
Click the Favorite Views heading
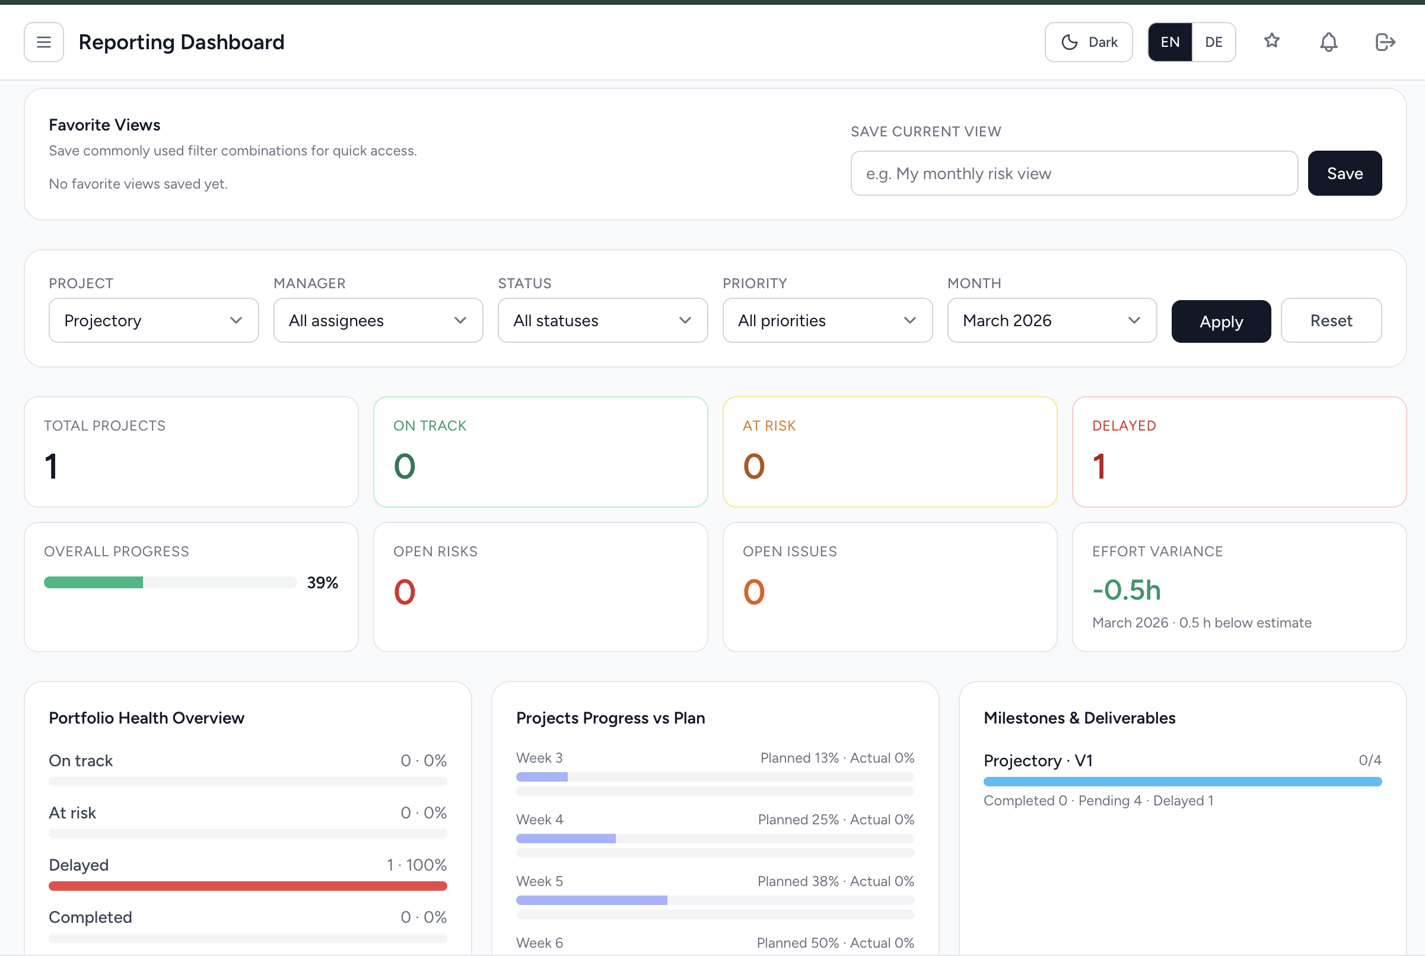tap(104, 125)
